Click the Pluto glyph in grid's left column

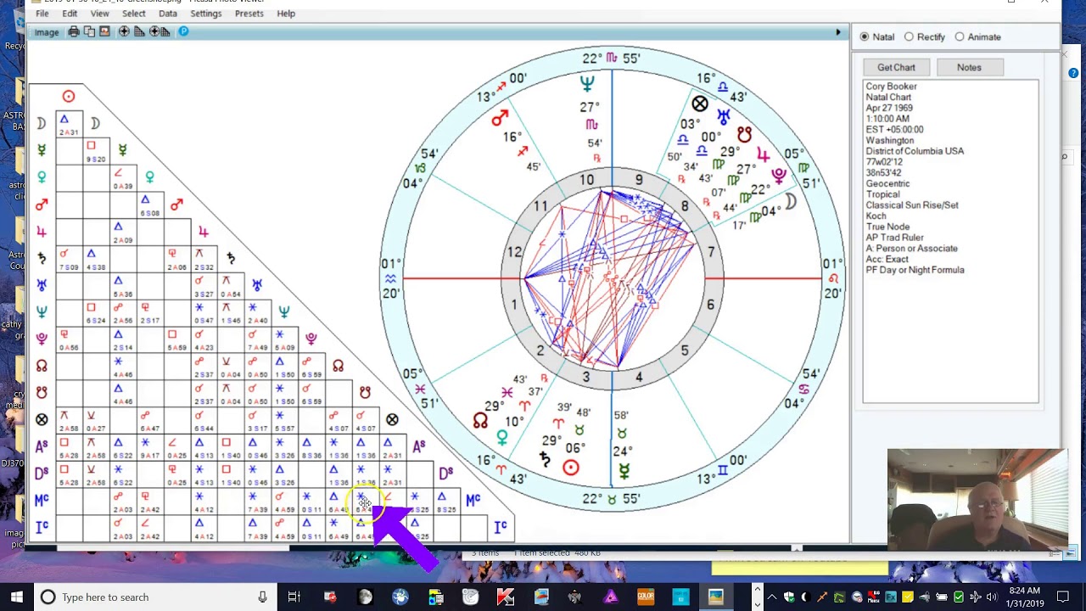[42, 338]
